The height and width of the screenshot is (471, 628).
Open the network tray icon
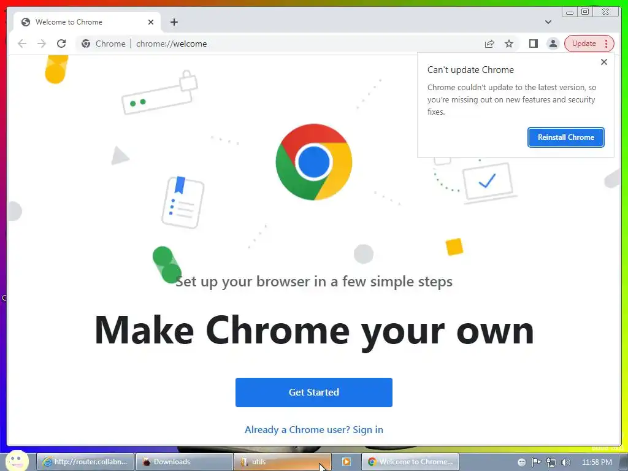click(551, 462)
